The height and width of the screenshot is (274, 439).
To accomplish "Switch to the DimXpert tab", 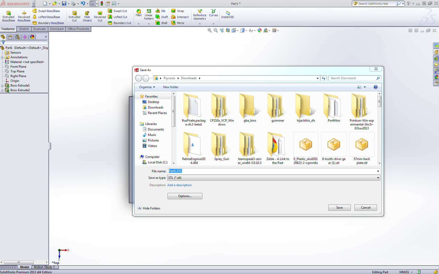I will [x=57, y=29].
